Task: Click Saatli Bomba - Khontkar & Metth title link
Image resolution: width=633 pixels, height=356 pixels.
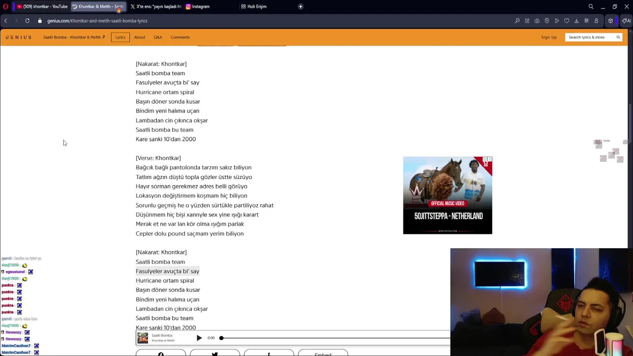Action: click(74, 37)
